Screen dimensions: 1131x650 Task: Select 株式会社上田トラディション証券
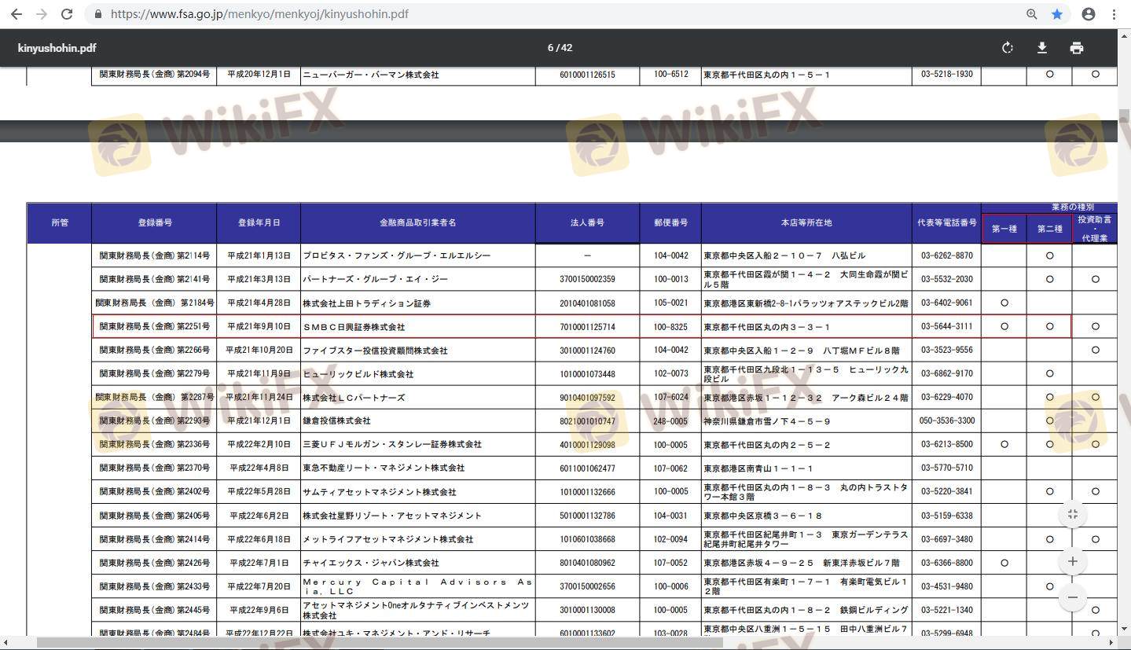367,303
